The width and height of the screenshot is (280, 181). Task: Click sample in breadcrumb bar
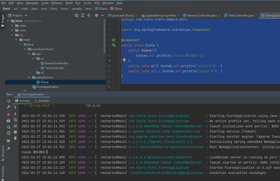click(77, 8)
